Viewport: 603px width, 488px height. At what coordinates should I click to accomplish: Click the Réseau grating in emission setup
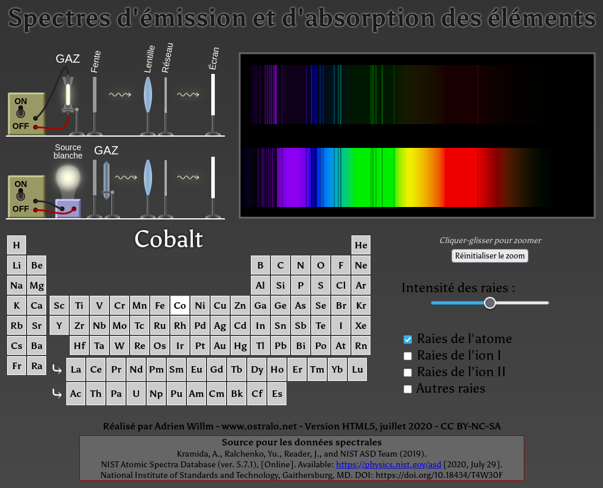pyautogui.click(x=166, y=95)
